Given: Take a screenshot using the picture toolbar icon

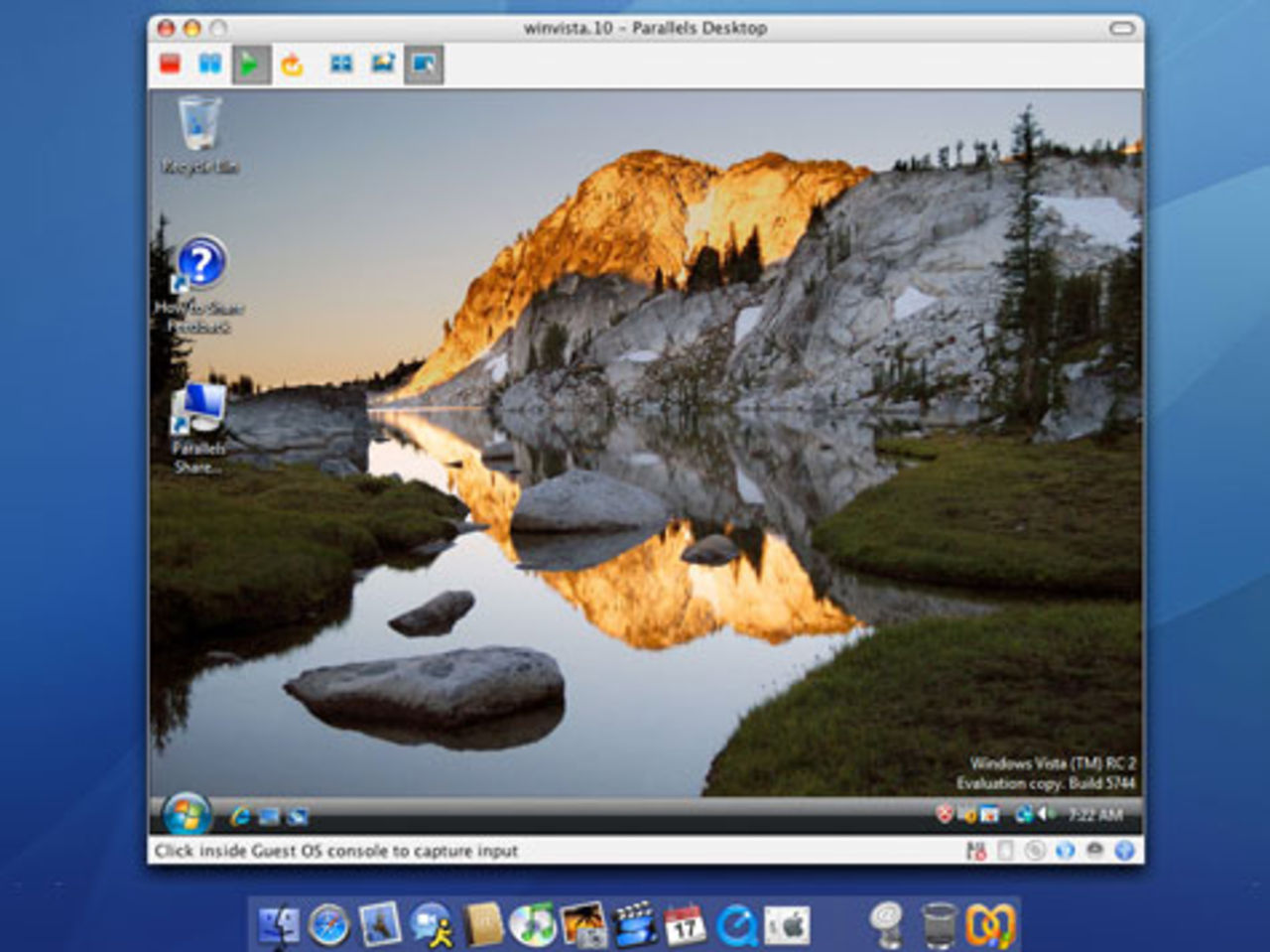Looking at the screenshot, I should pyautogui.click(x=383, y=64).
